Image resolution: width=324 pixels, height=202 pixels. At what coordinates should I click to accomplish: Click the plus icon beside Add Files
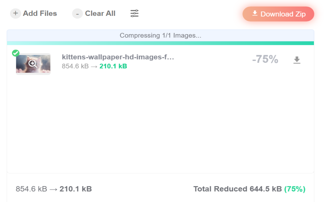[15, 13]
